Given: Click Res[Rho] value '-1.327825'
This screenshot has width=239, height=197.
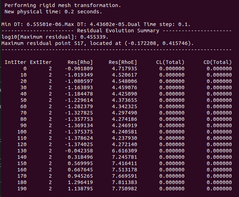Looking at the screenshot, I should point(79,113).
